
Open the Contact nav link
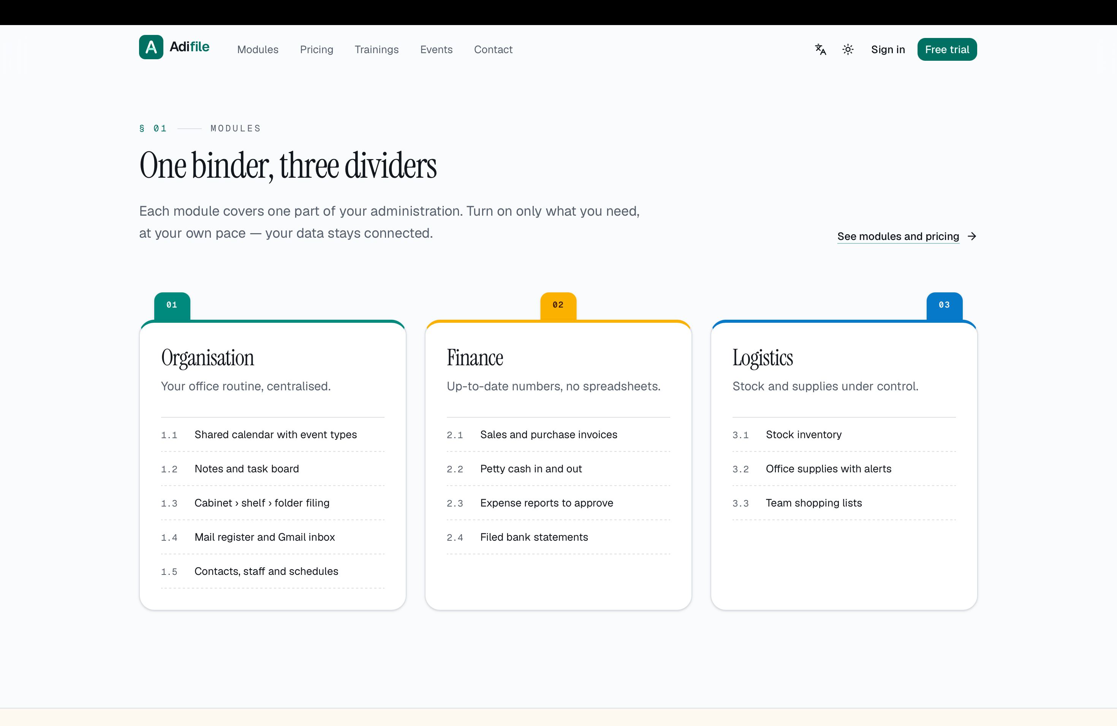pos(493,49)
